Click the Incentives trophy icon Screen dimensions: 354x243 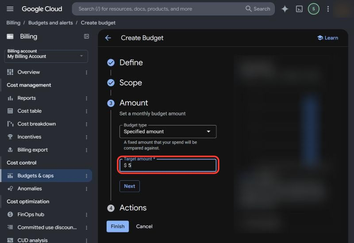coord(10,137)
